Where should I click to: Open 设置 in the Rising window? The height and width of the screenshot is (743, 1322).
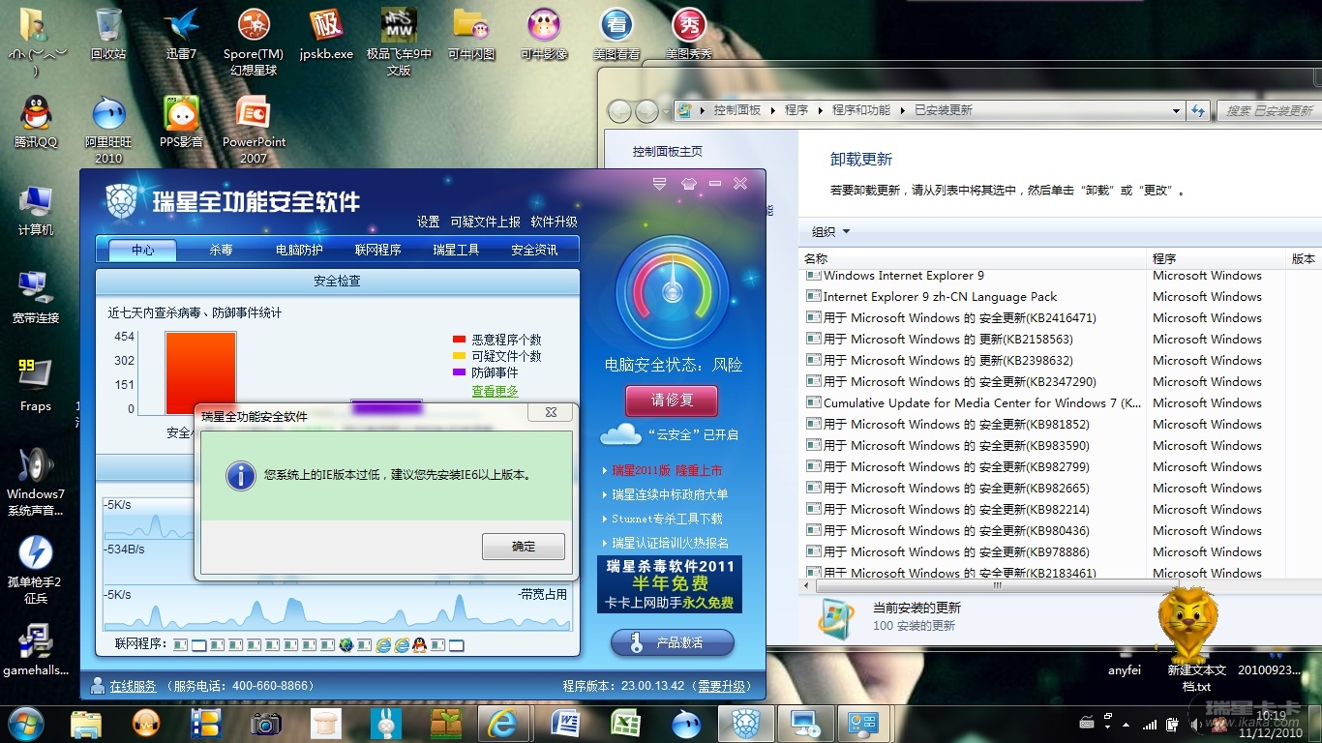[429, 222]
